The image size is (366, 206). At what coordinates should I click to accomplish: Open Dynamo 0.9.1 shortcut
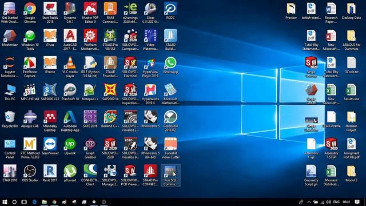click(70, 13)
